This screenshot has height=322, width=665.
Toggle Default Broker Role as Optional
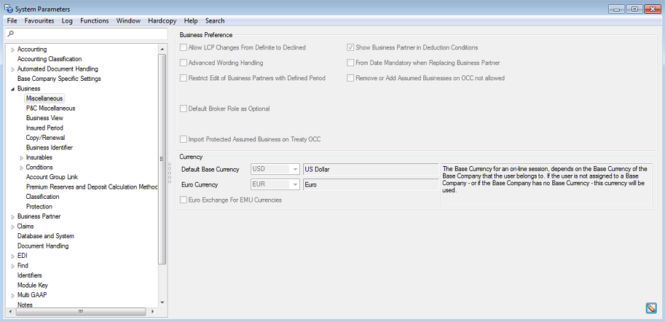(x=184, y=109)
